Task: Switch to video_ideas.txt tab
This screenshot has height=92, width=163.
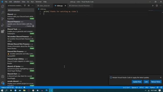Action: 44,6
